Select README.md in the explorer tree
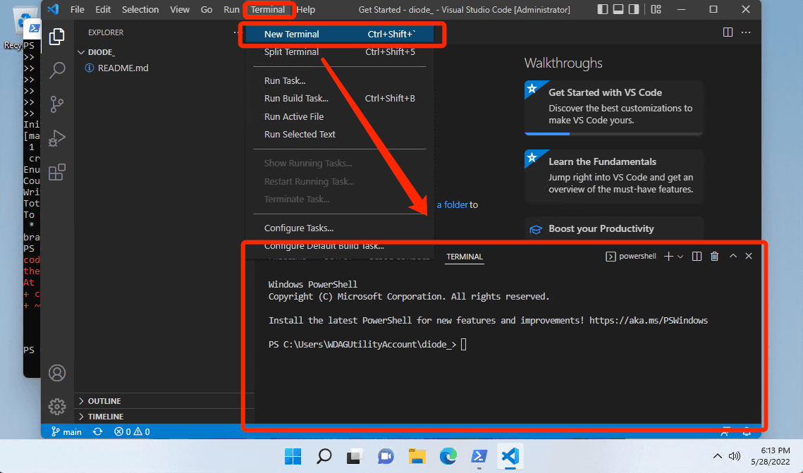 click(123, 68)
